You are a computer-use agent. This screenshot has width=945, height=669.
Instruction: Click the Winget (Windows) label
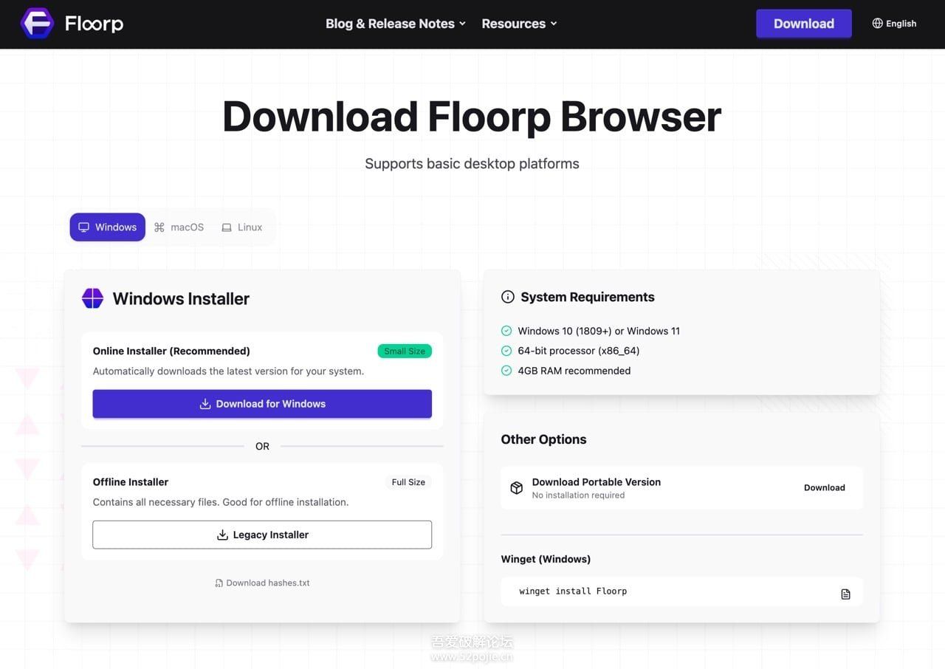(x=546, y=559)
